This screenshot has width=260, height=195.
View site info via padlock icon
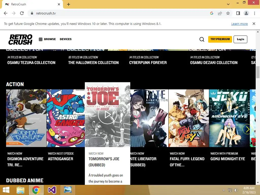(x=32, y=13)
